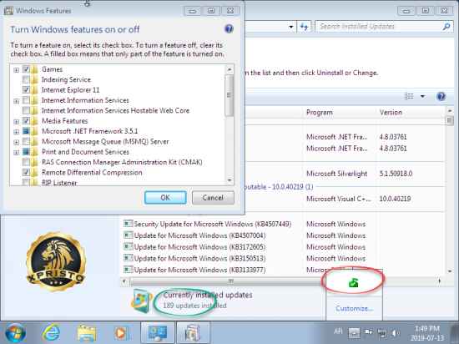
Task: Click the Installed Updates help icon
Action: tap(441, 96)
